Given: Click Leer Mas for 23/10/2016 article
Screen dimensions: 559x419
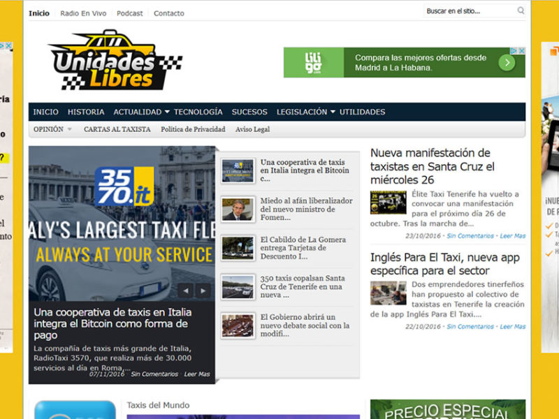Looking at the screenshot, I should (x=513, y=236).
